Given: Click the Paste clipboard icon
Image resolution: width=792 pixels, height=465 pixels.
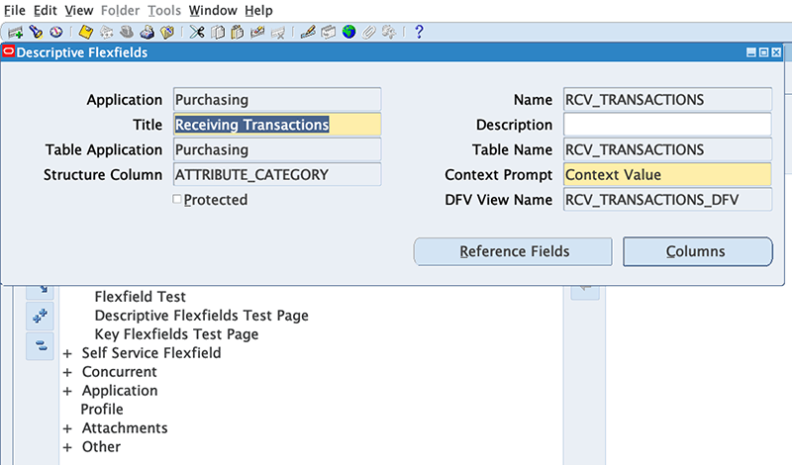Looking at the screenshot, I should (x=237, y=33).
